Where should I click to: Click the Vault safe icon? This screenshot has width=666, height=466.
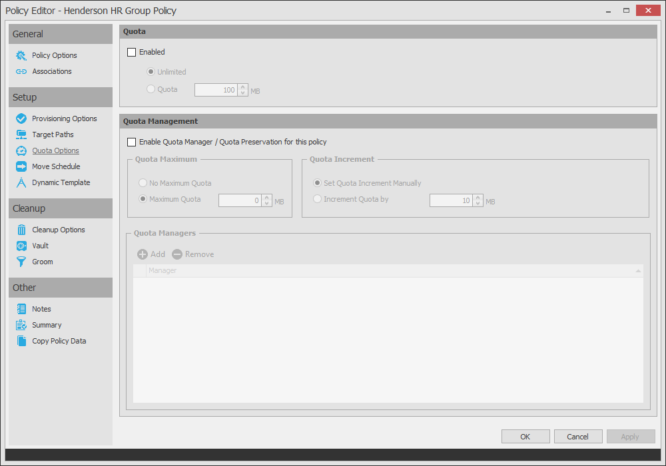(x=21, y=246)
